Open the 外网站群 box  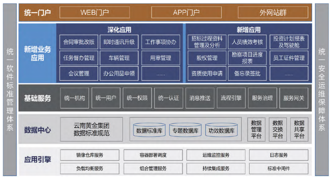click(x=273, y=12)
